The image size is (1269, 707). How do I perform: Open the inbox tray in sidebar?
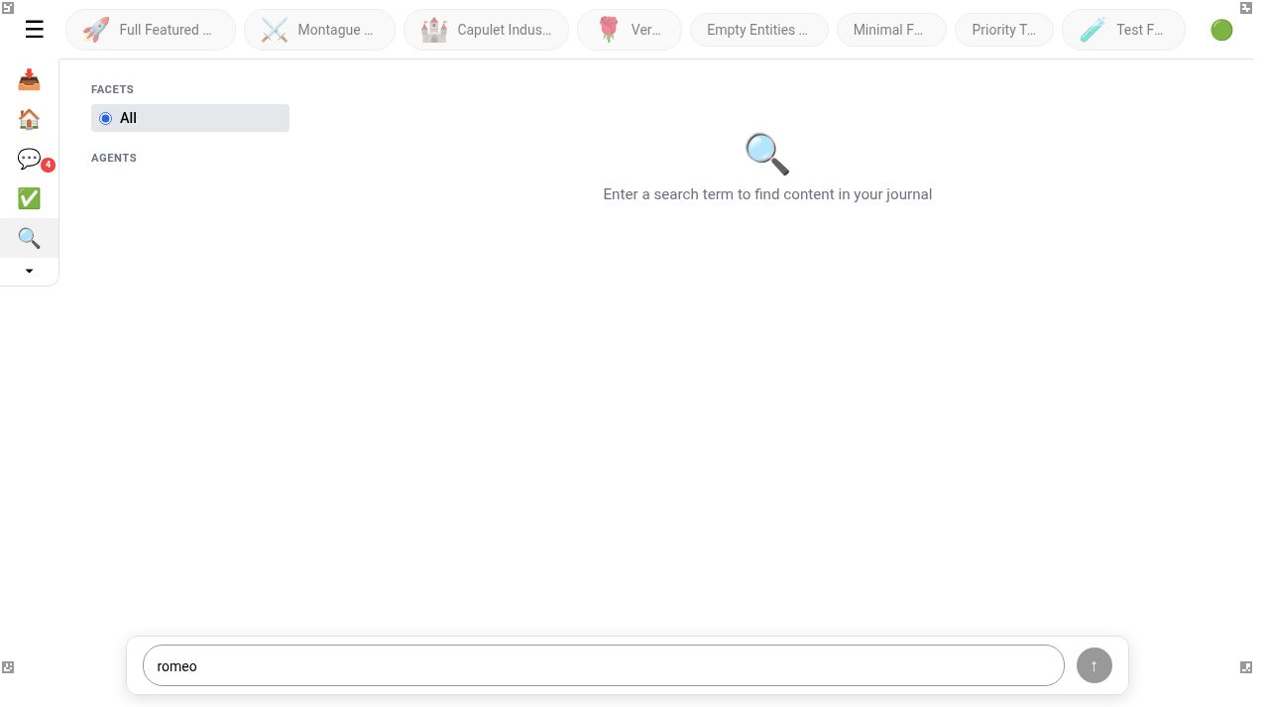29,79
